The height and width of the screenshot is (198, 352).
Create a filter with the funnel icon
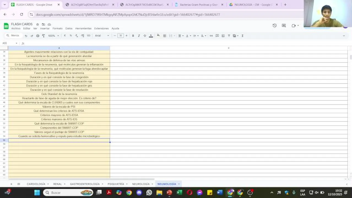tap(229, 36)
